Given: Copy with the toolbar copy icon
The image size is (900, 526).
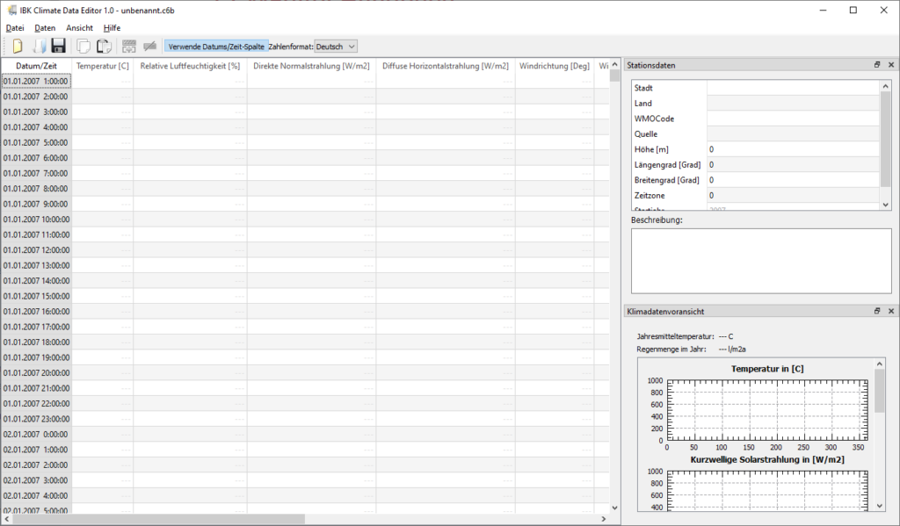Looking at the screenshot, I should coord(83,46).
